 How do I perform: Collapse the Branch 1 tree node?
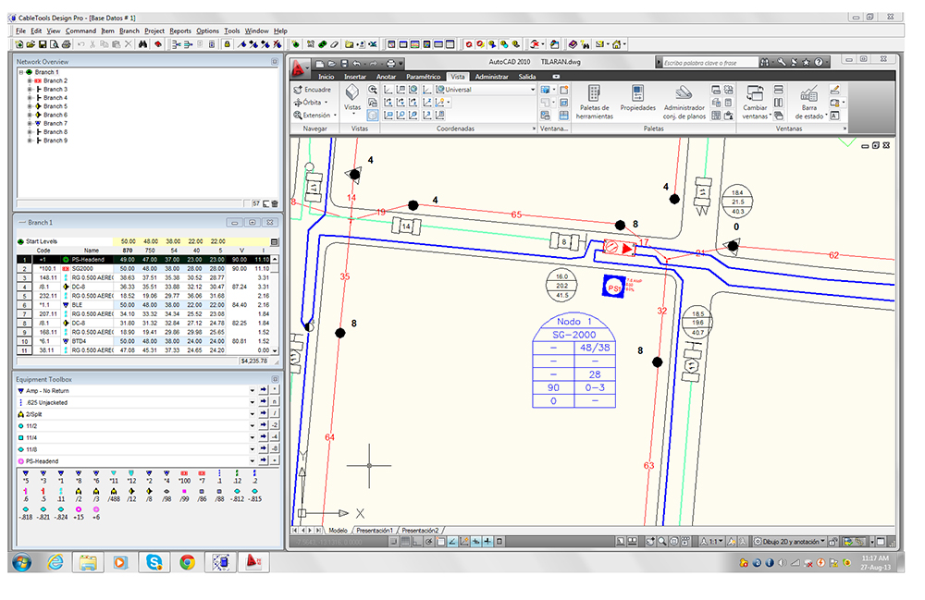pyautogui.click(x=22, y=72)
